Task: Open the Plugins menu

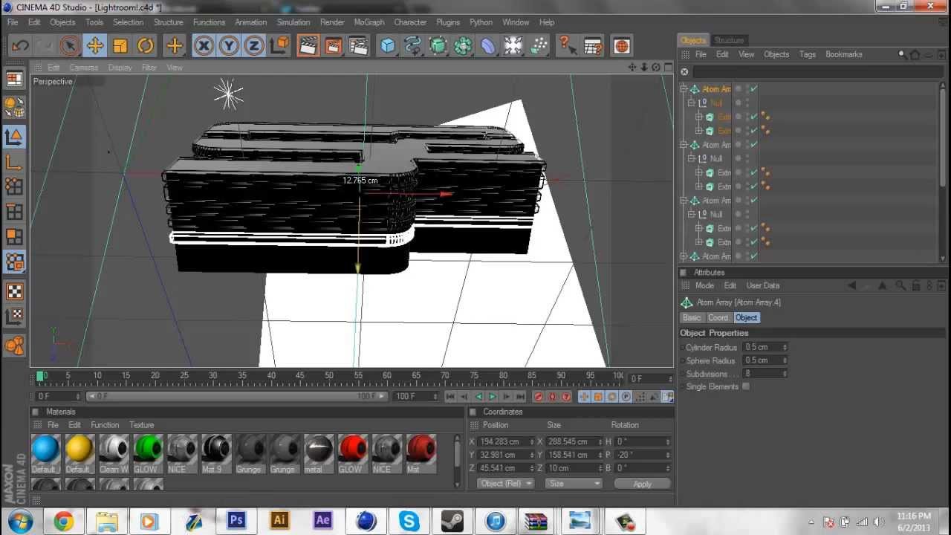Action: pos(448,22)
